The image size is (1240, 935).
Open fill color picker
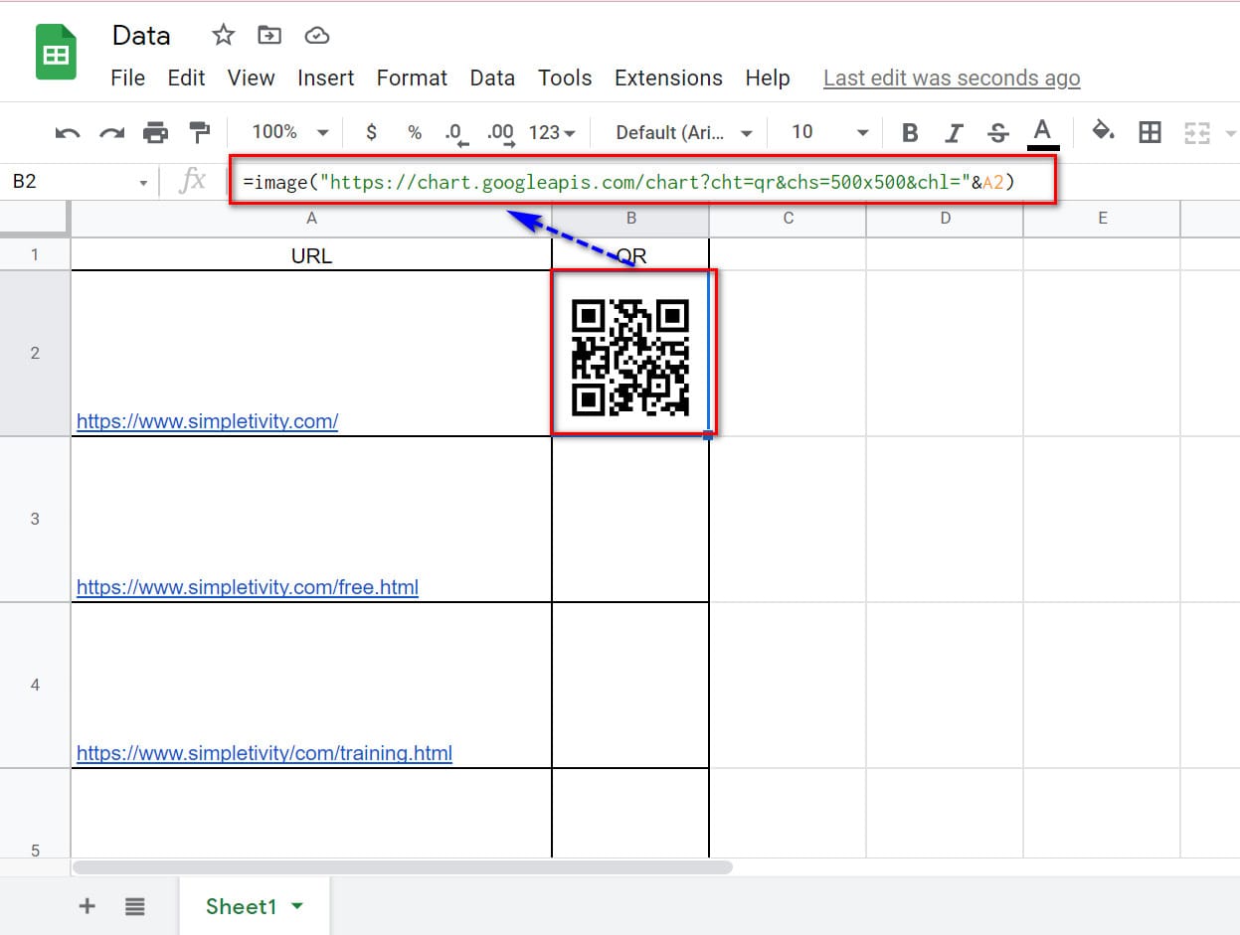pos(1103,132)
